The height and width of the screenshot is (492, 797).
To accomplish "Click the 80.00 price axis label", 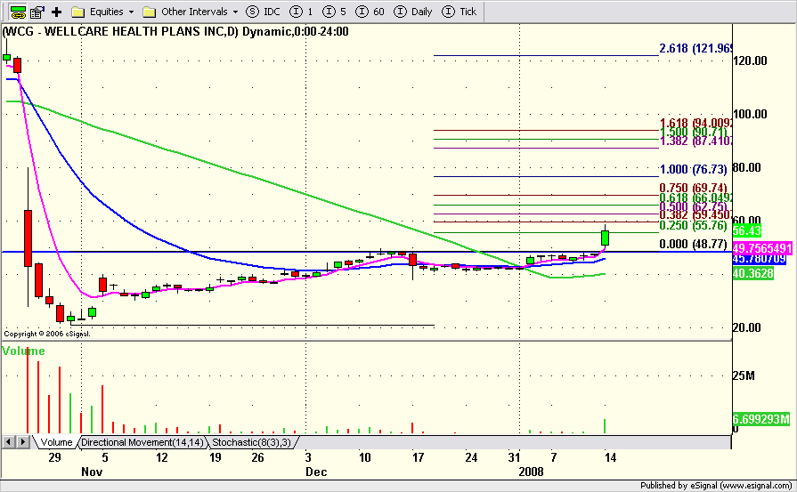I will point(746,167).
